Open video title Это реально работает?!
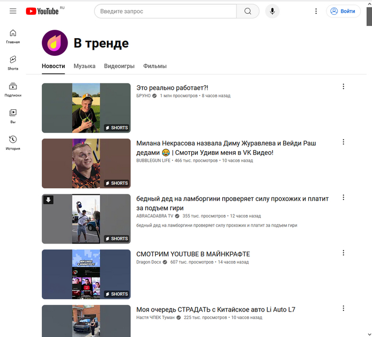 point(172,88)
